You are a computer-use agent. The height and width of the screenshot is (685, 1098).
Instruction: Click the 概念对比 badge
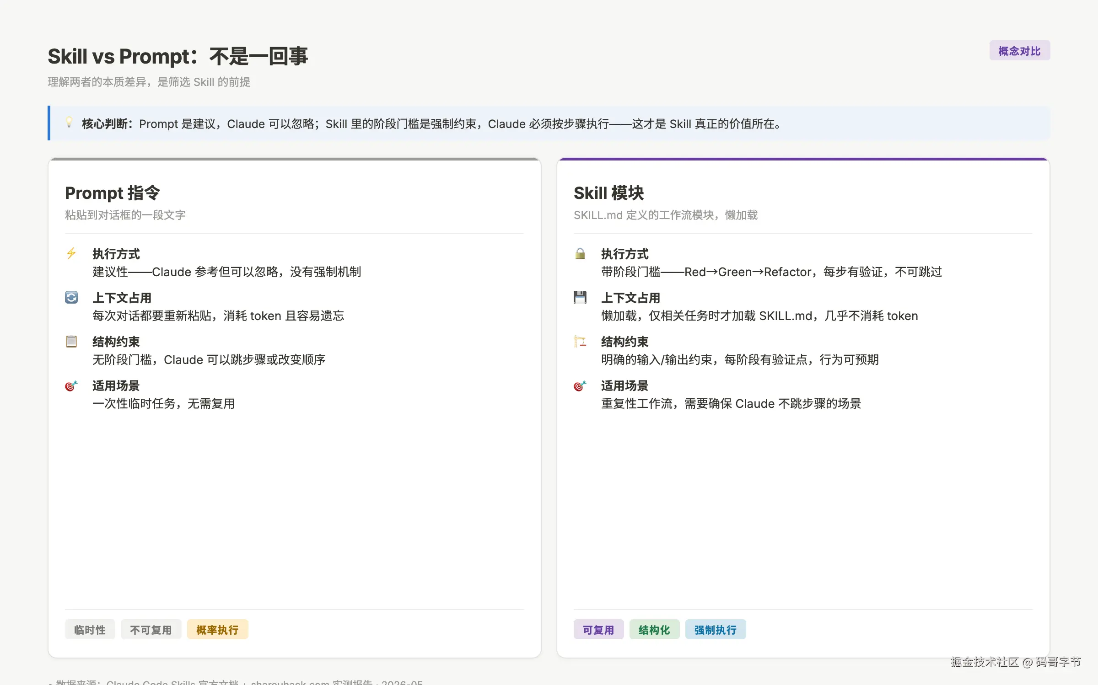click(1019, 51)
